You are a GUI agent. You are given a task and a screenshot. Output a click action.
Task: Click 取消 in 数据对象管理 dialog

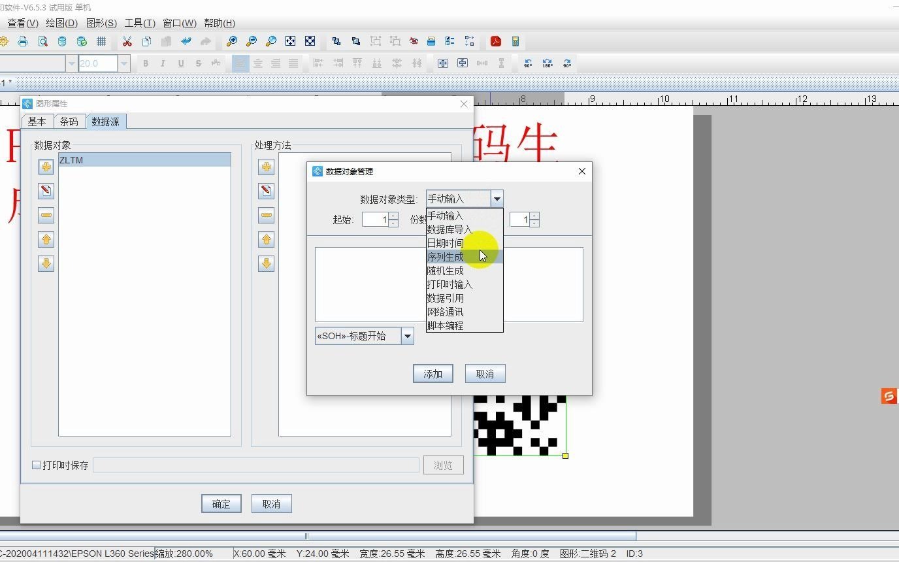(x=485, y=374)
